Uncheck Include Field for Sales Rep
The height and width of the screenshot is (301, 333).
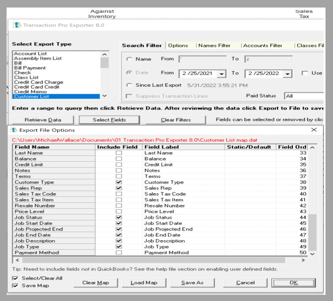(x=118, y=188)
